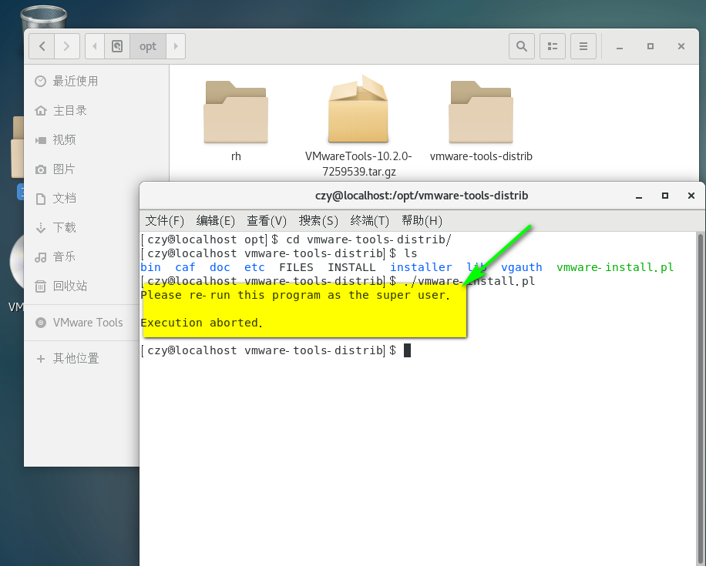Open the 终端(T) menu in the terminal
The width and height of the screenshot is (706, 566).
coord(369,220)
